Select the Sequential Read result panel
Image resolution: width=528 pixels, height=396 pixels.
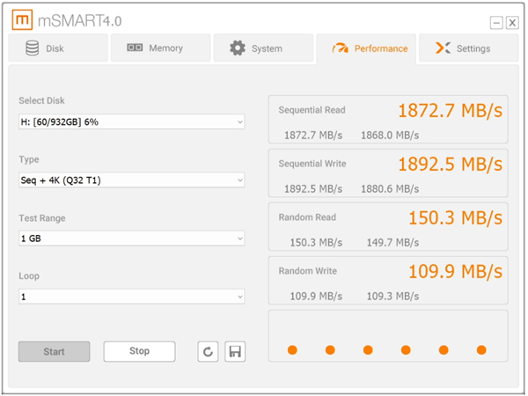[x=387, y=121]
